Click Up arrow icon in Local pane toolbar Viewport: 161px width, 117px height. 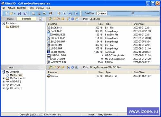51,67
